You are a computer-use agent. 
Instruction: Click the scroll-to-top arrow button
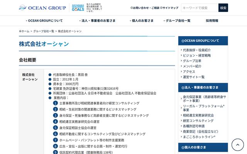point(238,145)
